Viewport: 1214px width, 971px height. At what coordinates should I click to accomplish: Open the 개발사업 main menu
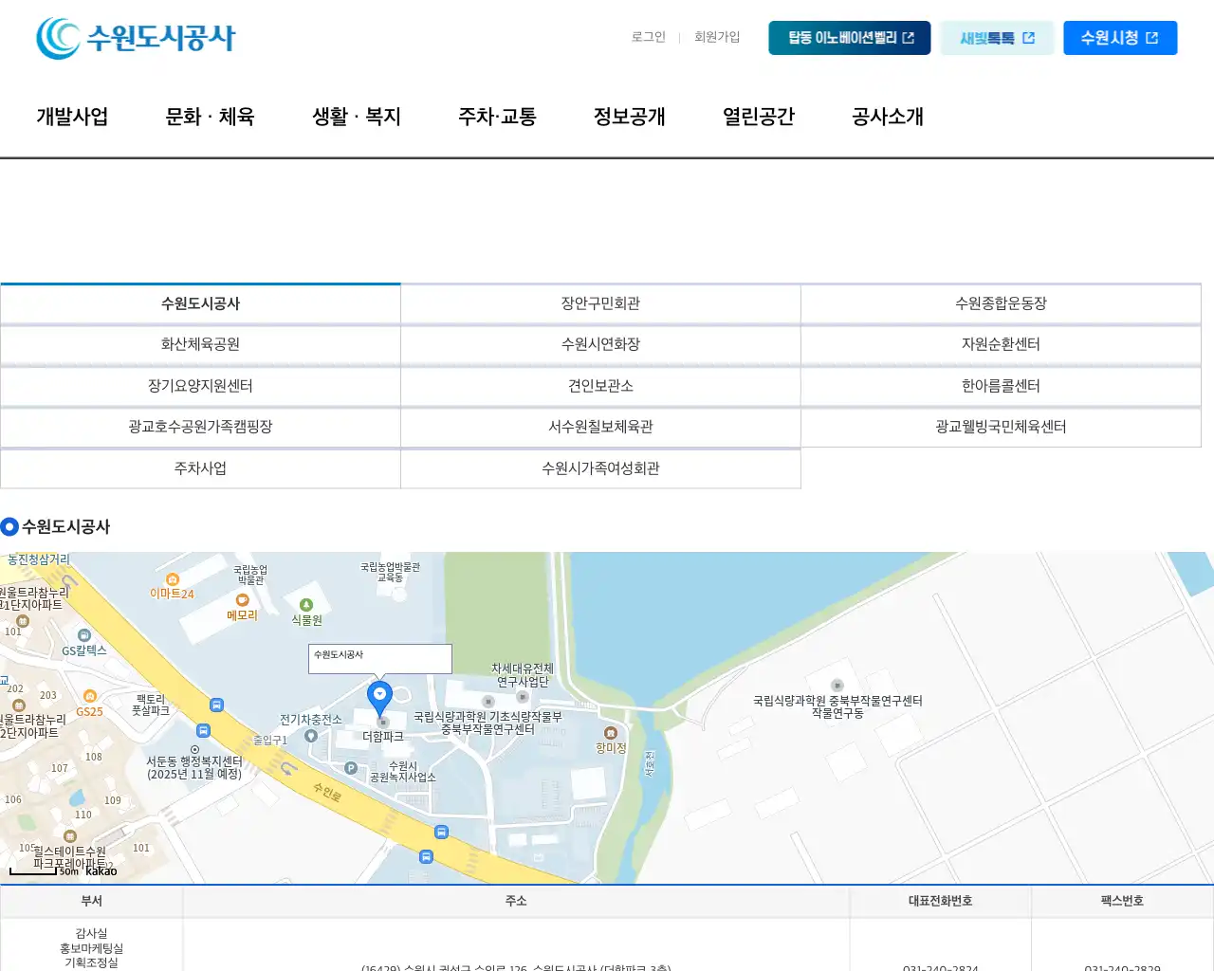pyautogui.click(x=72, y=117)
